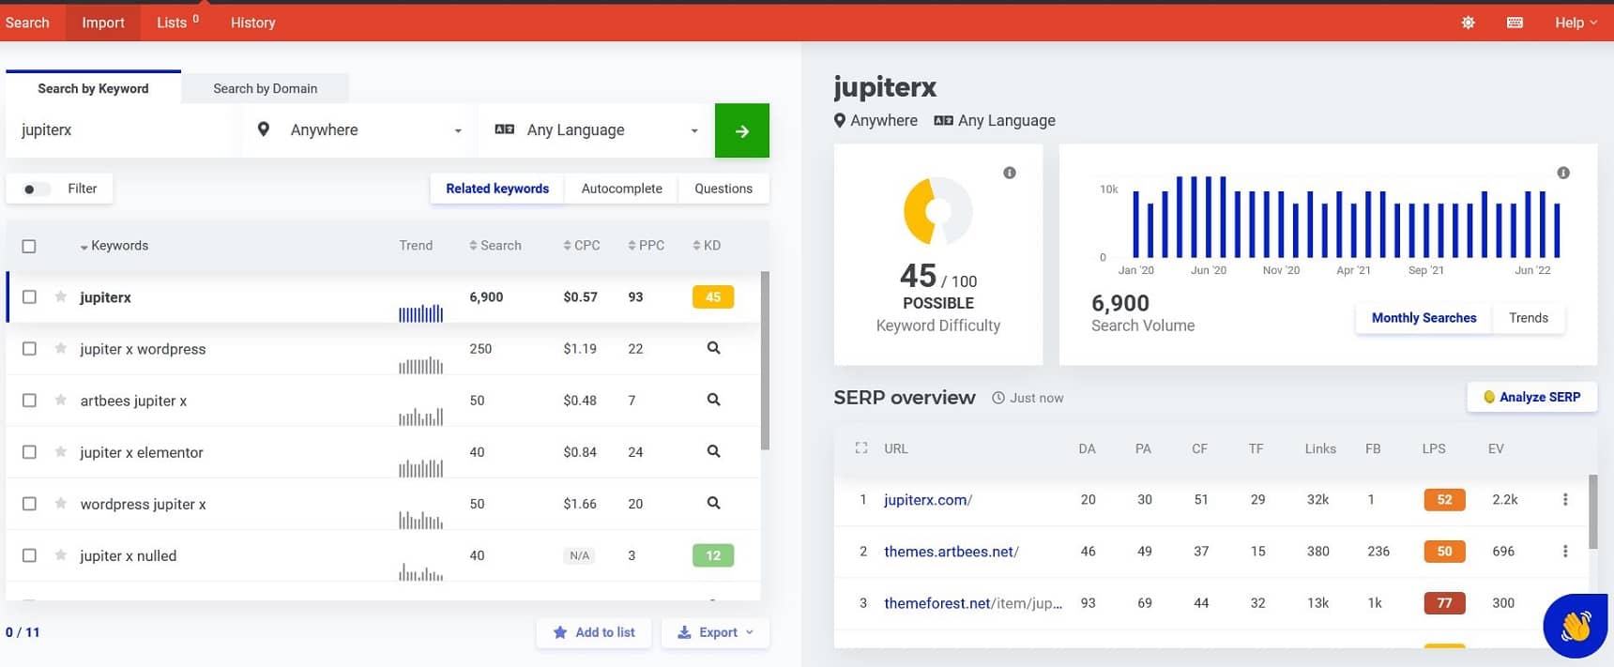
Task: Star the wordpress jupiter x keyword
Action: tap(60, 503)
